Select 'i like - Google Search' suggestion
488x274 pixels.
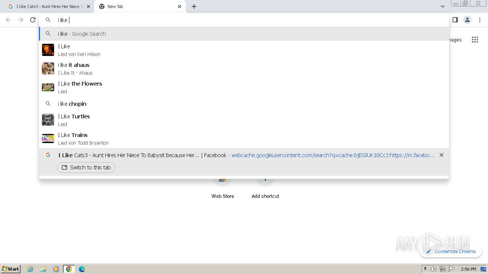point(244,34)
